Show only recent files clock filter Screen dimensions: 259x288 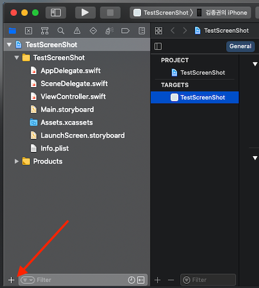click(131, 280)
